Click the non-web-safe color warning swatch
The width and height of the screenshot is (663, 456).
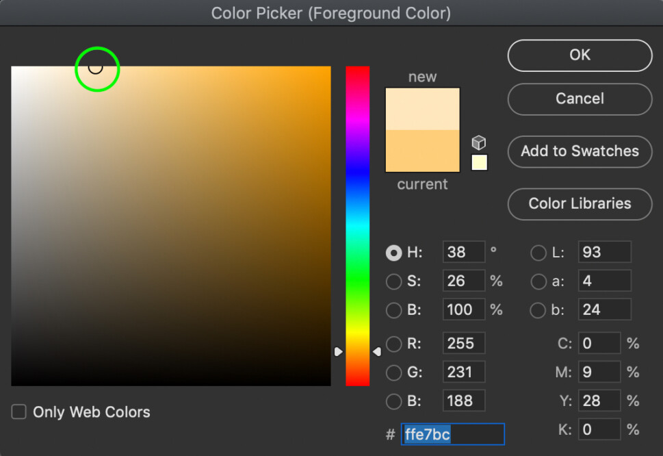(479, 162)
